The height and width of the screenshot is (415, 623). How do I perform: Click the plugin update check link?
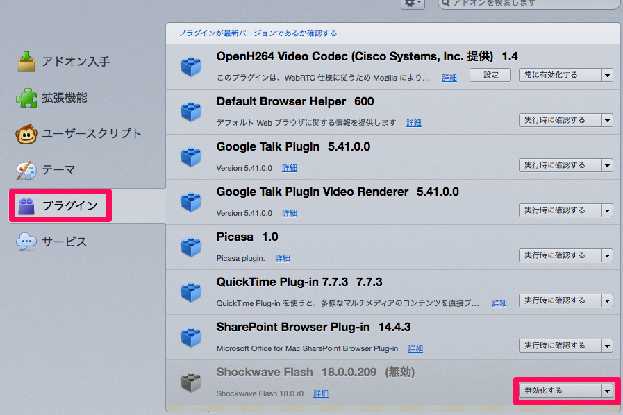(258, 33)
